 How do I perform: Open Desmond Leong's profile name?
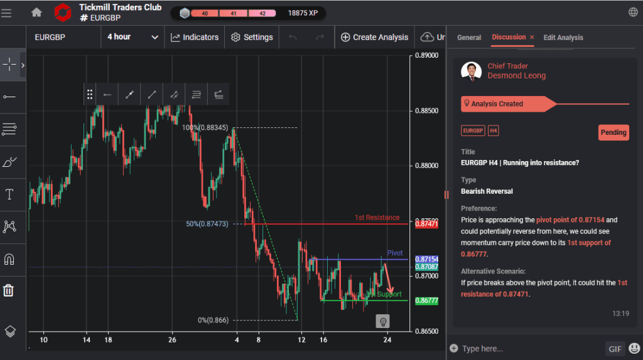(x=516, y=75)
